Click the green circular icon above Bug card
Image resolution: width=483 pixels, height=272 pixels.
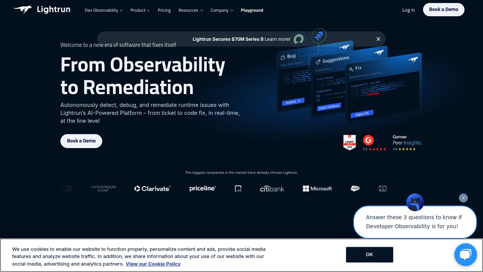(298, 39)
